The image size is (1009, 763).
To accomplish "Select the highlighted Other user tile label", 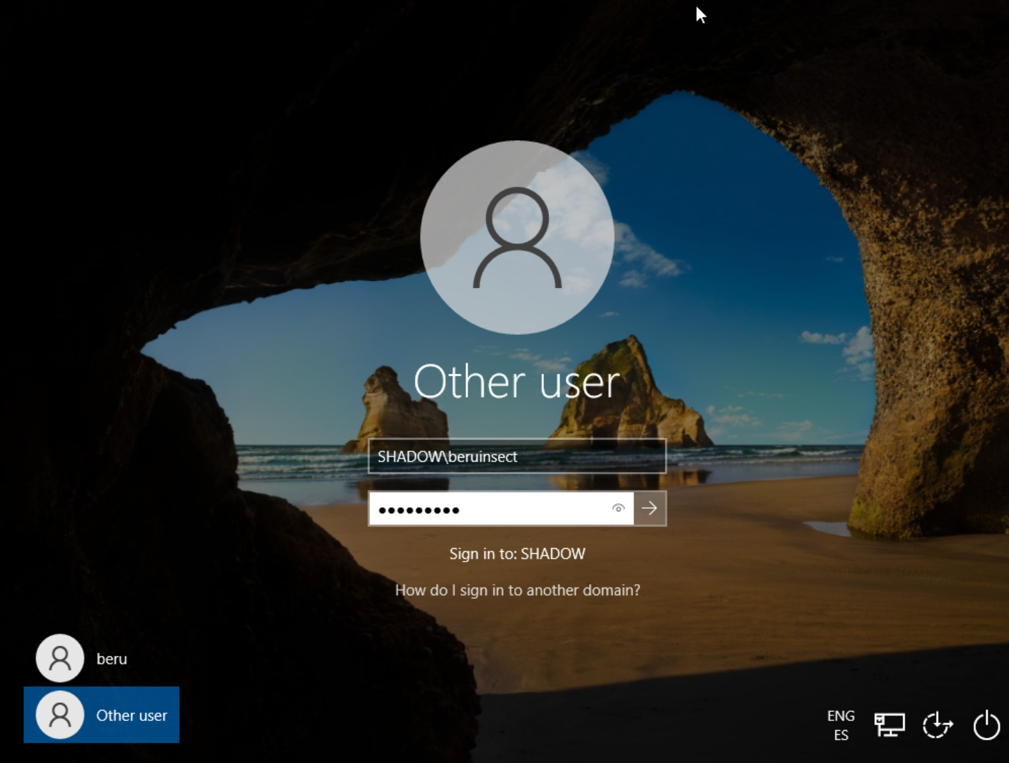I will click(x=132, y=715).
